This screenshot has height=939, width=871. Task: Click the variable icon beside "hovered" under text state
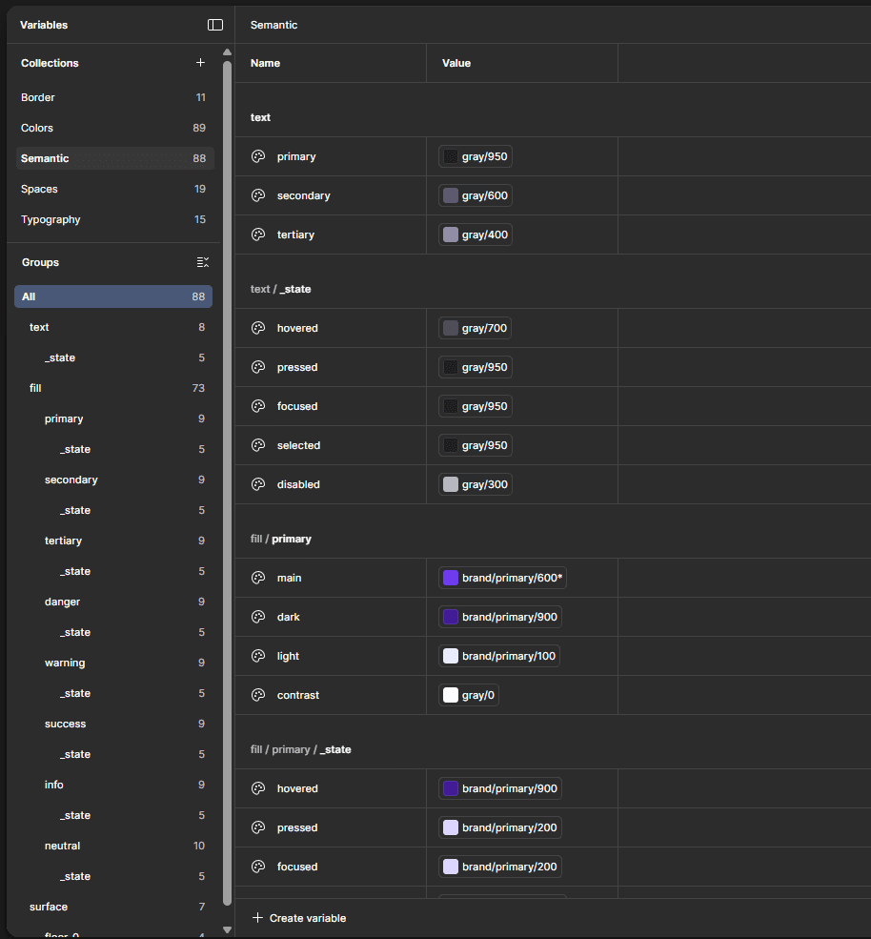(x=257, y=327)
